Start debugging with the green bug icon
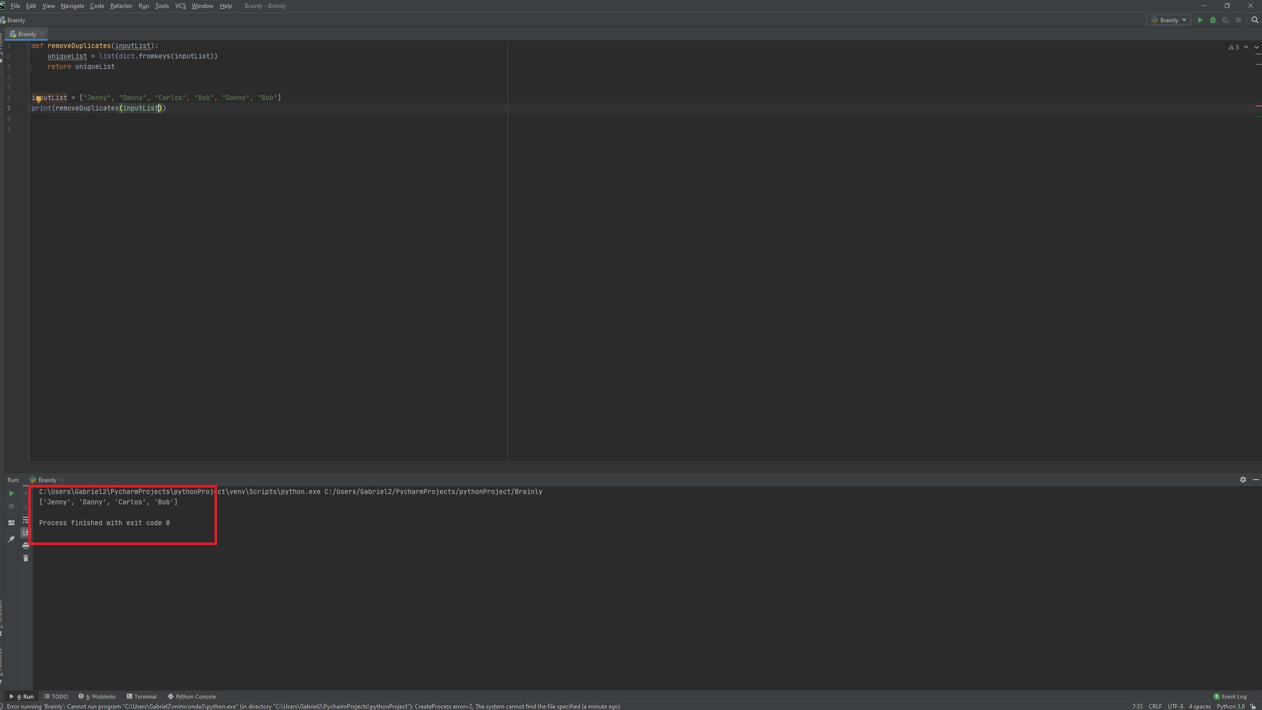Viewport: 1262px width, 710px height. click(x=1213, y=20)
